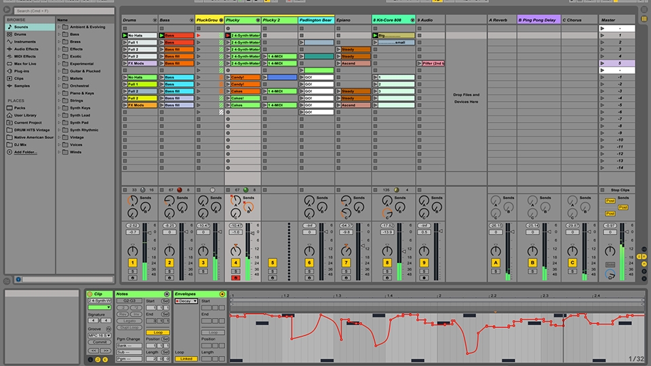Open Plug-ins category in browser
Screen dimensions: 651x366
point(22,71)
